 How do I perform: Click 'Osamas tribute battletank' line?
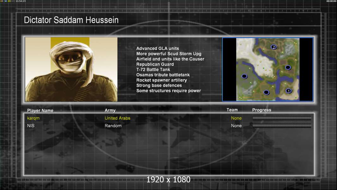(x=163, y=75)
